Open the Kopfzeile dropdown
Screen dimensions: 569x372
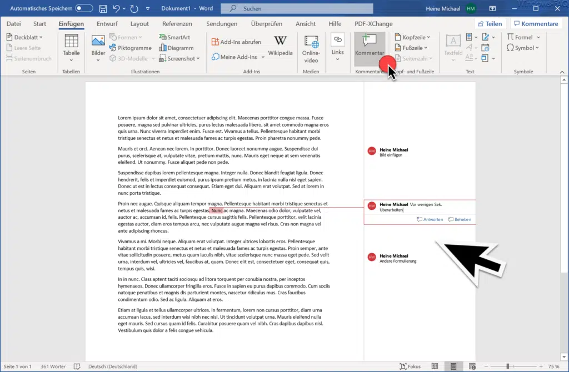click(x=413, y=37)
